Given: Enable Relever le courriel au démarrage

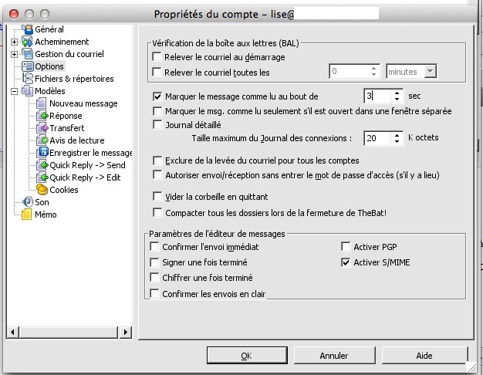Looking at the screenshot, I should point(157,57).
